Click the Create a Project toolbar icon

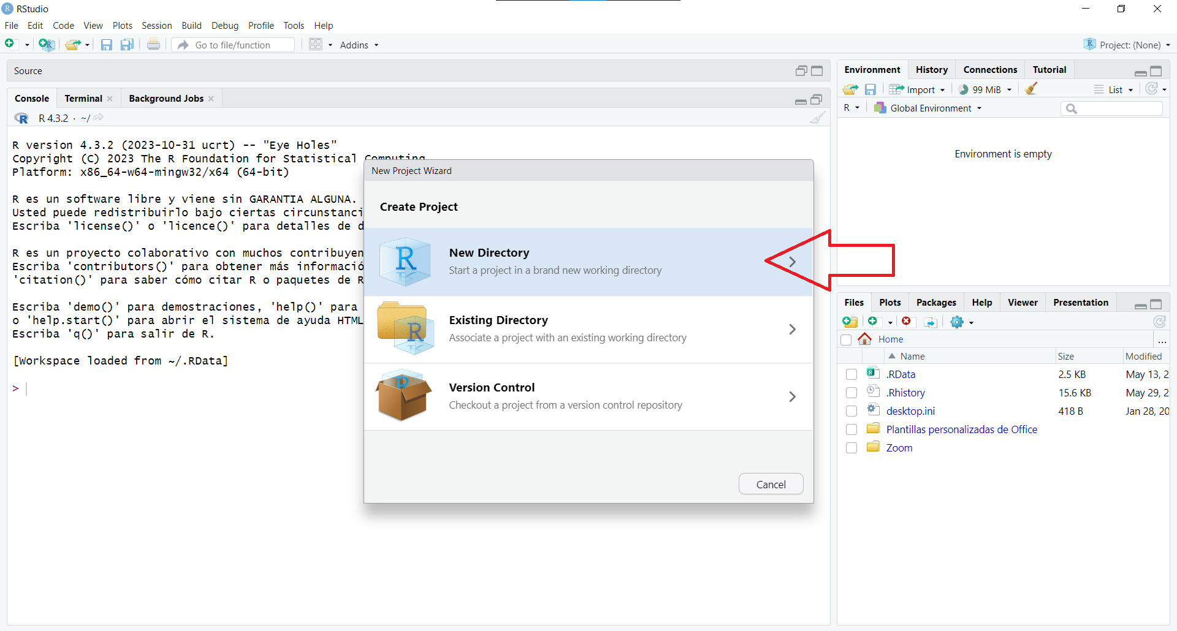[x=46, y=44]
